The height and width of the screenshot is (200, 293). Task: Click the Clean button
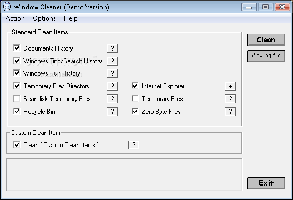pos(266,40)
